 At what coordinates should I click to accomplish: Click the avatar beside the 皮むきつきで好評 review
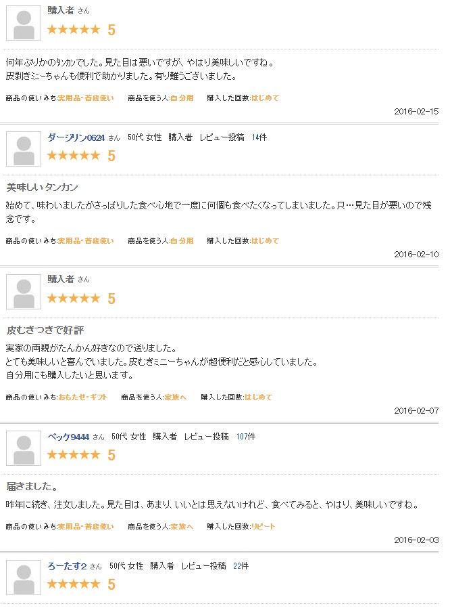(x=24, y=292)
